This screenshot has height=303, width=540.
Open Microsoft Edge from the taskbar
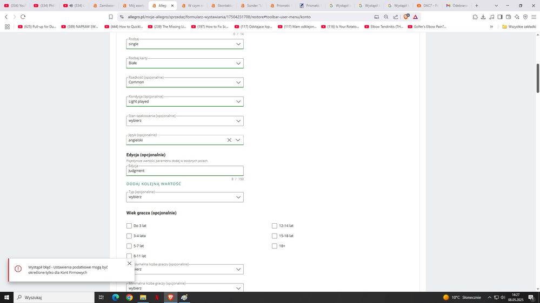click(x=115, y=297)
